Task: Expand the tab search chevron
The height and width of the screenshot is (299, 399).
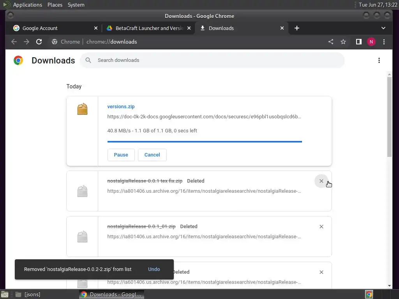Action: point(383,28)
